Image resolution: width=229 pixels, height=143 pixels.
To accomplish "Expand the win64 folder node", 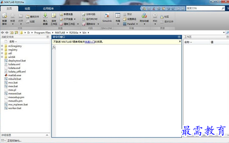I will click(2, 57).
